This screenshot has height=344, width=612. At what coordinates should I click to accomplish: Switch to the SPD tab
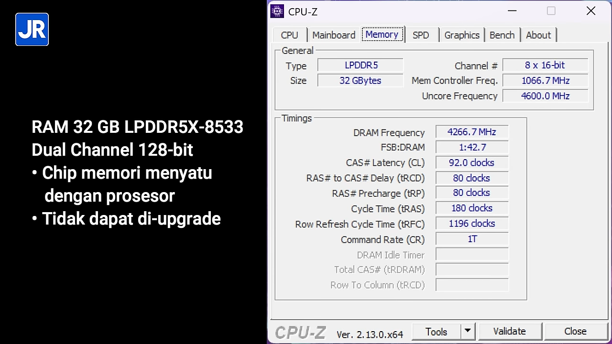click(421, 35)
